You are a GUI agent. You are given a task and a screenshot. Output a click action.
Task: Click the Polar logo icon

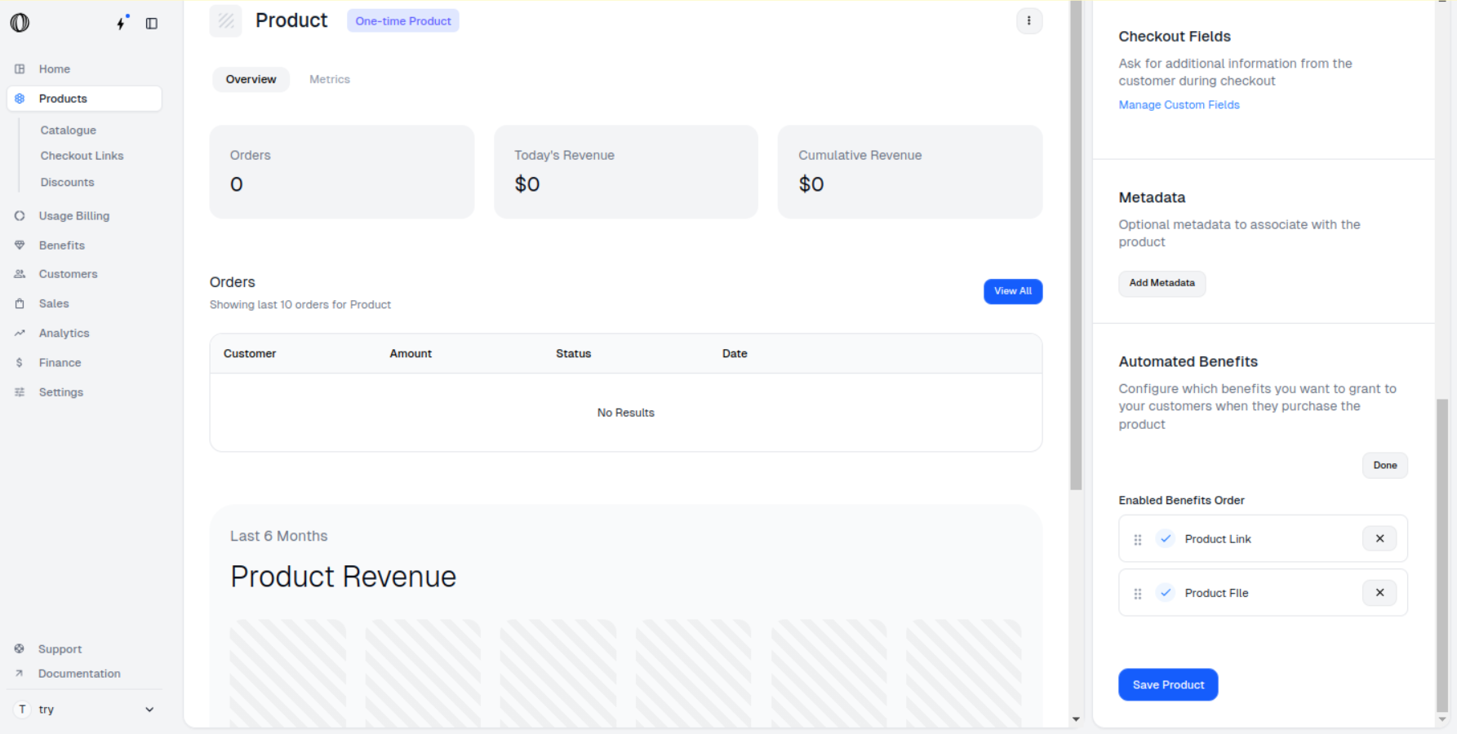[20, 23]
